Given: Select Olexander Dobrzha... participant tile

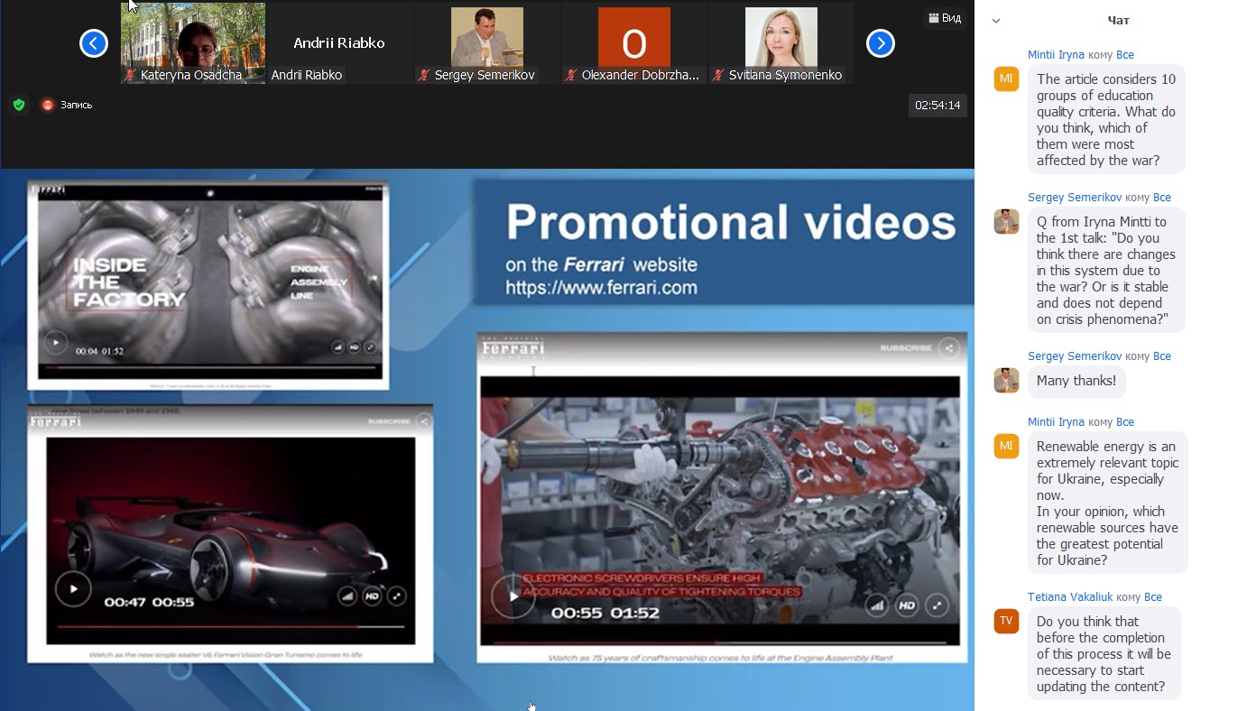Looking at the screenshot, I should [634, 43].
